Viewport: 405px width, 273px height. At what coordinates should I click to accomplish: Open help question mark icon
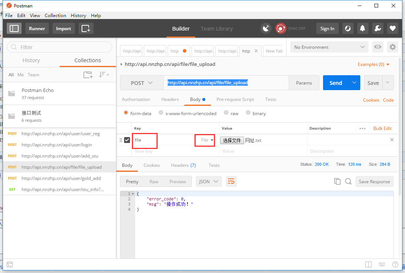(x=395, y=264)
